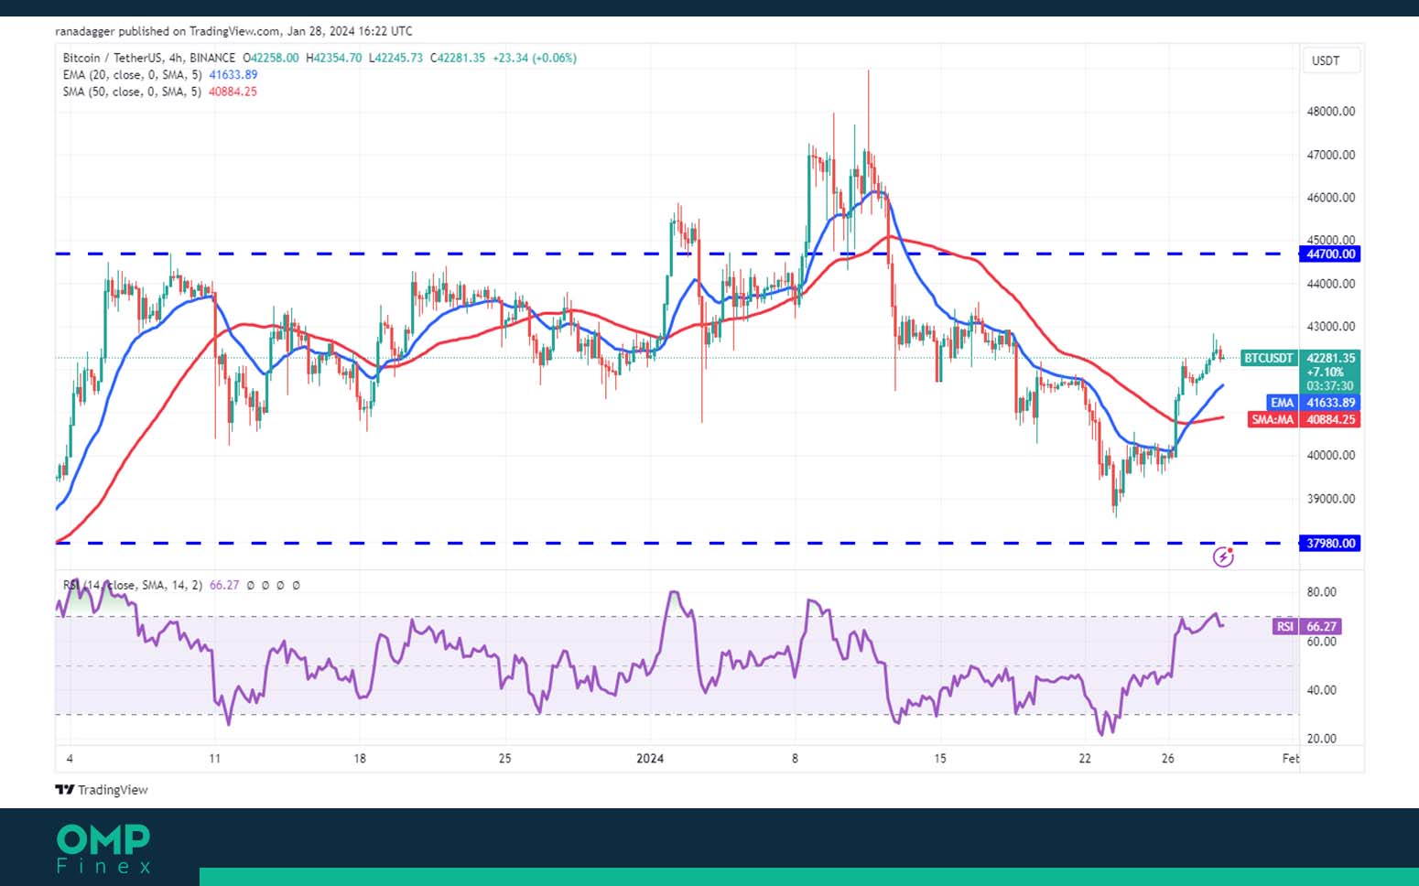Click the 40000.00 price axis label
The width and height of the screenshot is (1419, 886).
(x=1330, y=456)
